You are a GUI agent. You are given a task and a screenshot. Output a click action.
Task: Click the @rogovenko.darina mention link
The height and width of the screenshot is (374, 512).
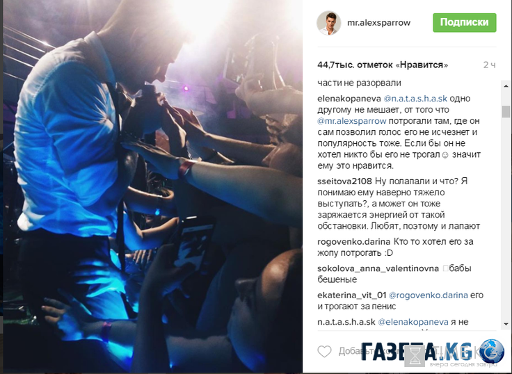(428, 295)
